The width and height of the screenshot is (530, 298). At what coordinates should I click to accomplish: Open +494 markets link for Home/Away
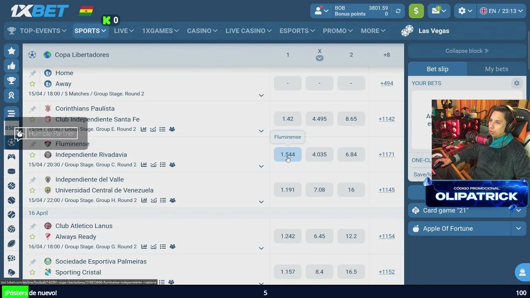[386, 83]
